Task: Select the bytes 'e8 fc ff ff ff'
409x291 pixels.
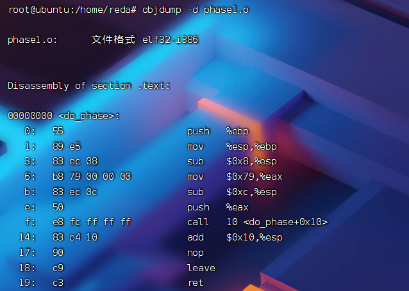Action: (x=92, y=222)
